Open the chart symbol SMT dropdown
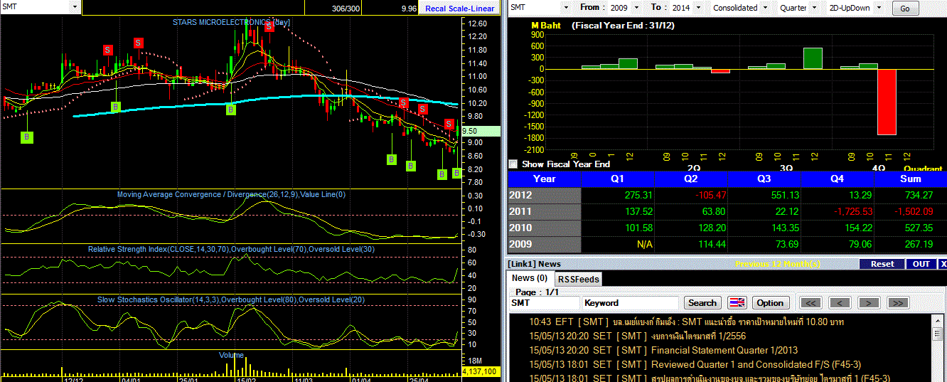Image resolution: width=947 pixels, height=382 pixels. tap(75, 6)
